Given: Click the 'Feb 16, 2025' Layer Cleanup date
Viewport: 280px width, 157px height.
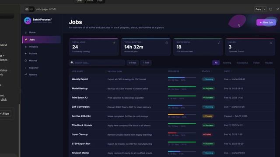Looking at the screenshot, I should pos(233,134).
